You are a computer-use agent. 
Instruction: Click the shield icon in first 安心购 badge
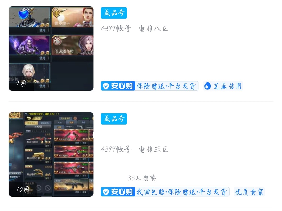106,86
